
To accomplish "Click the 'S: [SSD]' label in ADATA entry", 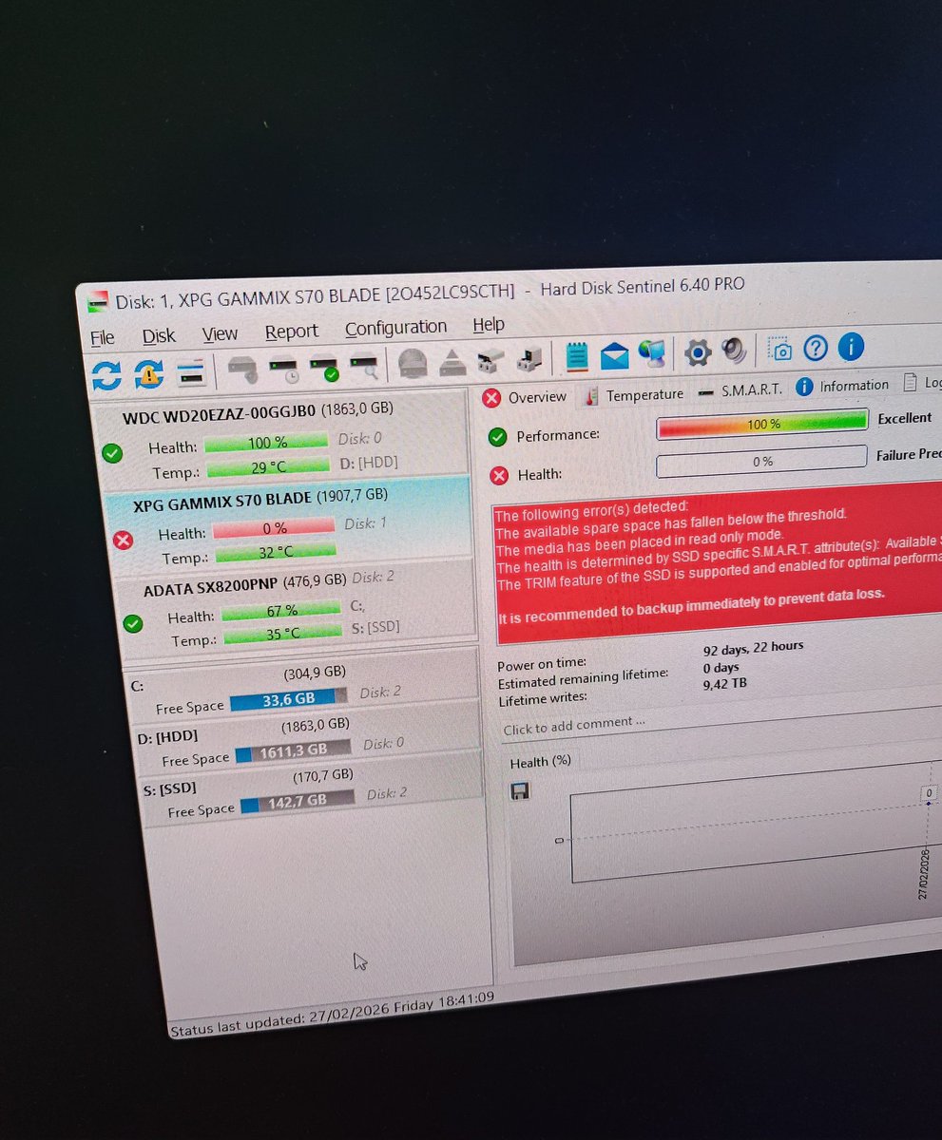I will tap(375, 627).
